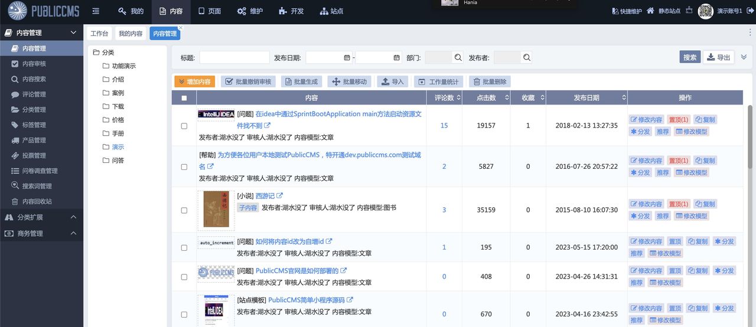
Task: Click the 子内容 tag for 西游记
Action: coord(248,208)
